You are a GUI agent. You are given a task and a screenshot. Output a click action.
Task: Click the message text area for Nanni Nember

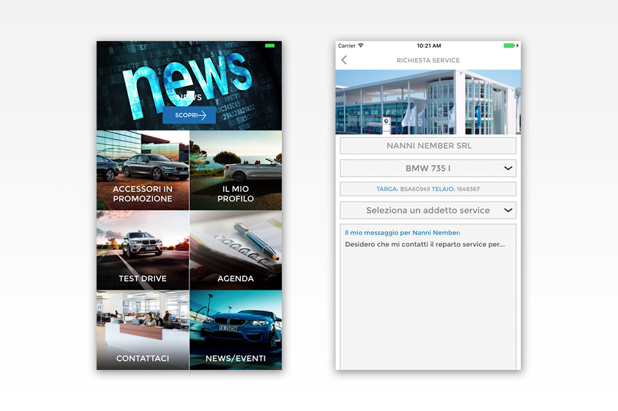(428, 297)
